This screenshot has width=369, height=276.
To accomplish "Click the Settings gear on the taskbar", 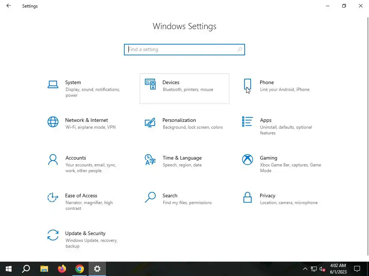I will pos(97,269).
